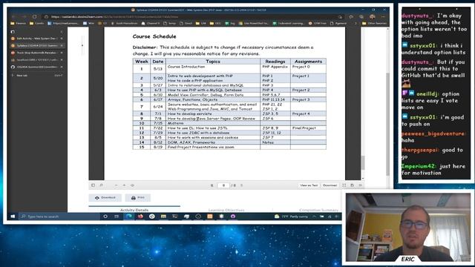The width and height of the screenshot is (475, 267).
Task: Show hidden system tray icons
Action: (314, 217)
